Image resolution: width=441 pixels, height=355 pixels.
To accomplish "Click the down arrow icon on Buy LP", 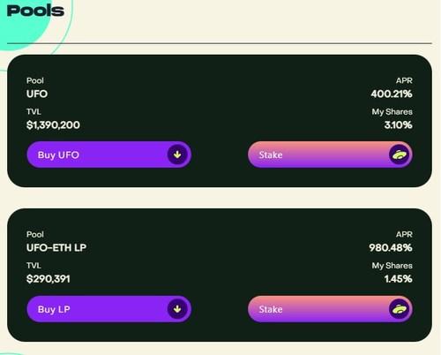I will pos(177,309).
